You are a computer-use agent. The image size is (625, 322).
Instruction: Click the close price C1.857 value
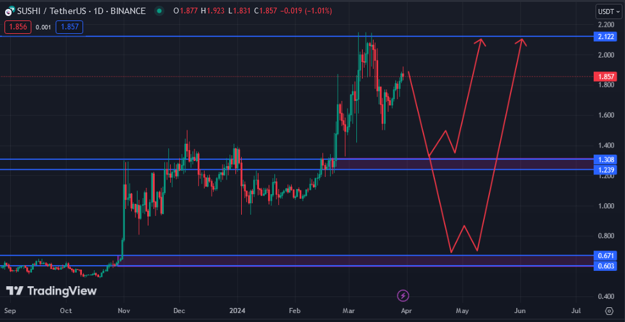click(265, 11)
